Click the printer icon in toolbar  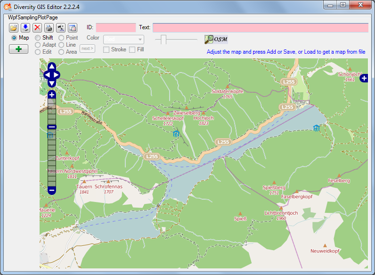(49, 27)
